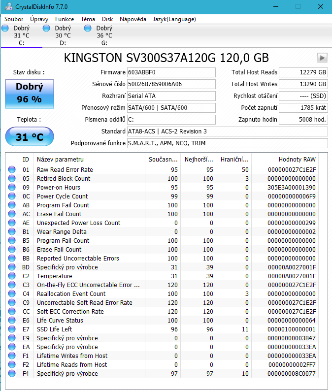Screen dimensions: 332x391
Task: Click the Standard field ATA8-ACS
Action: click(228, 131)
